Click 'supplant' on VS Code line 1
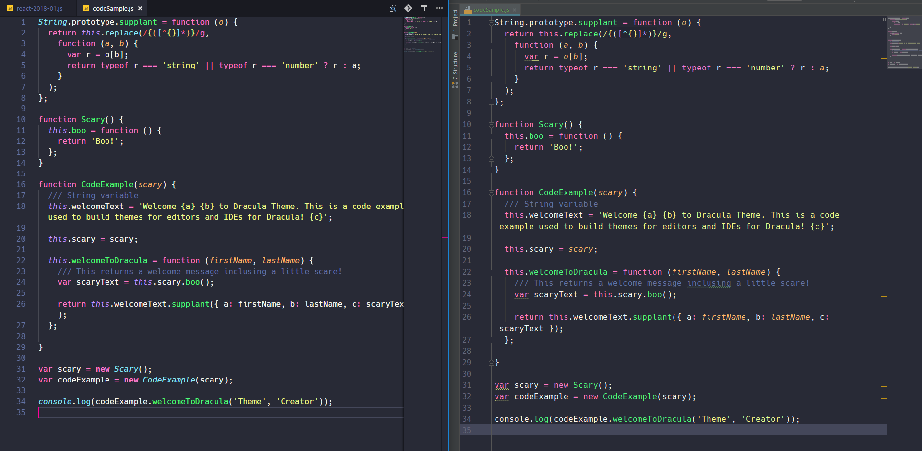The image size is (922, 451). click(138, 22)
